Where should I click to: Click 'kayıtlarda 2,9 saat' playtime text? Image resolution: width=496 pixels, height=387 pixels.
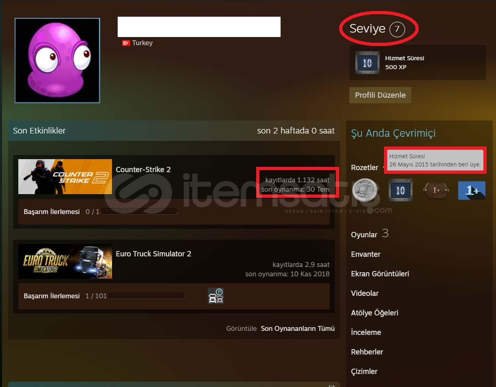pos(301,265)
